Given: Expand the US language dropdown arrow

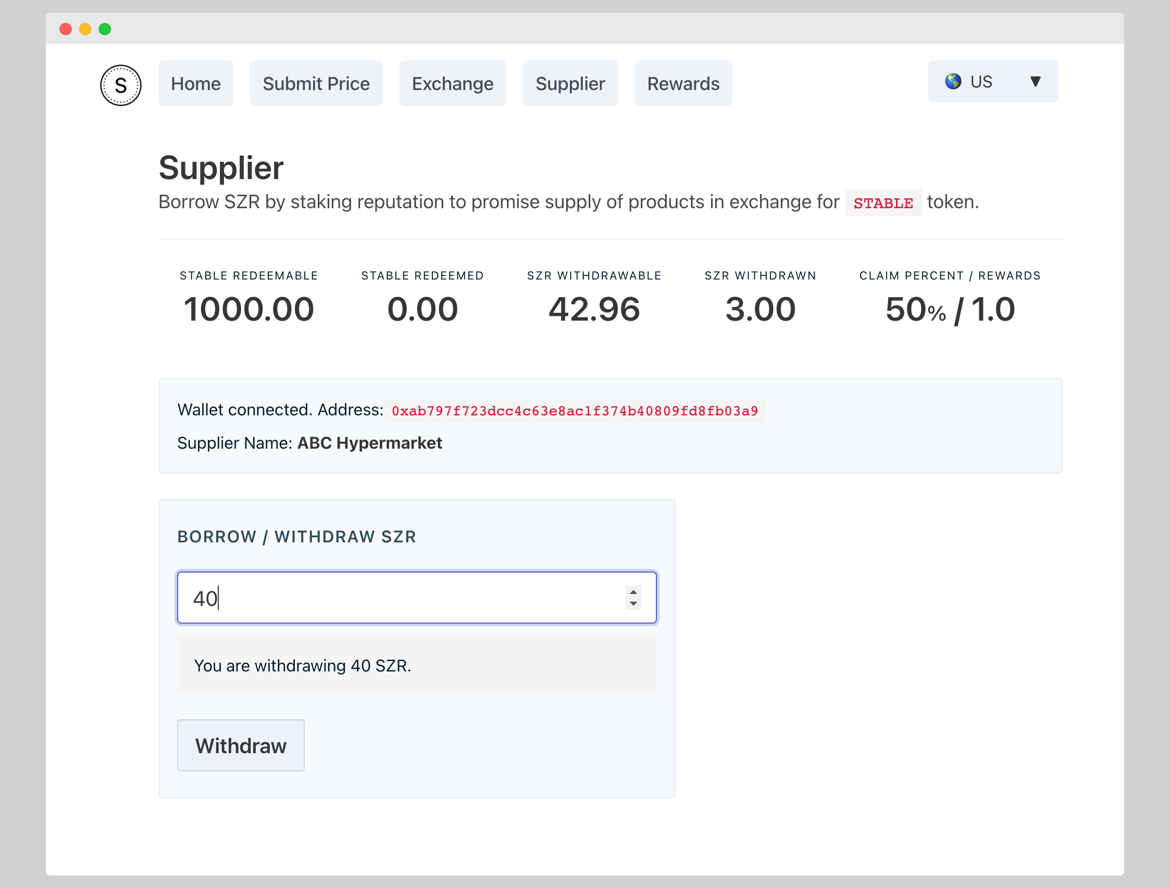Looking at the screenshot, I should 1035,81.
